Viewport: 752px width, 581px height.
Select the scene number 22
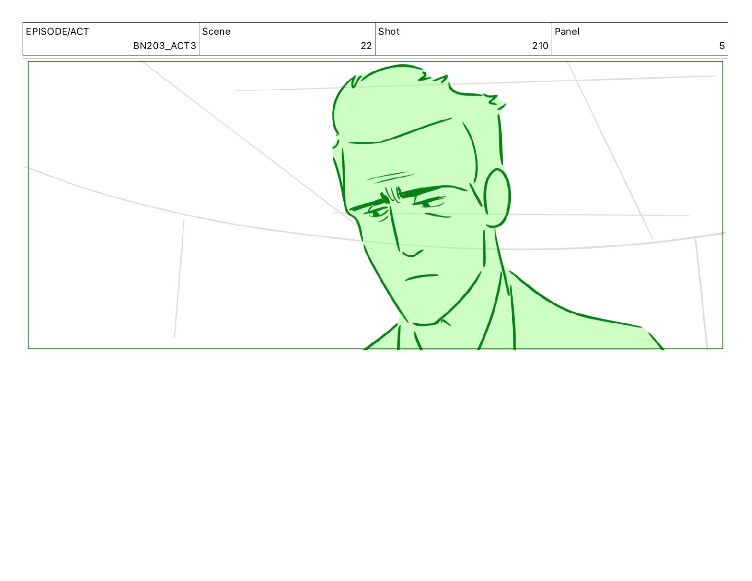(366, 46)
